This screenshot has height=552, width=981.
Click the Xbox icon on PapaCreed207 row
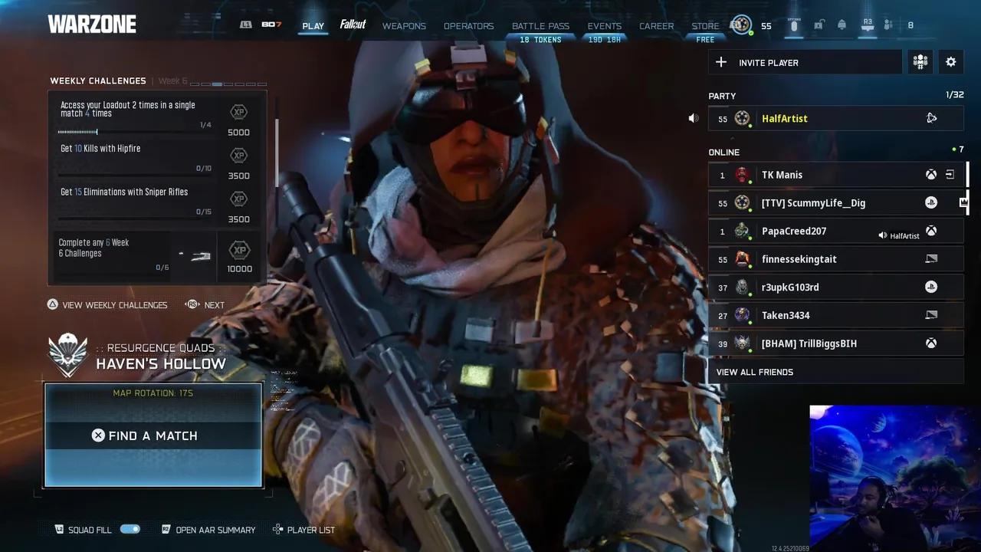931,231
